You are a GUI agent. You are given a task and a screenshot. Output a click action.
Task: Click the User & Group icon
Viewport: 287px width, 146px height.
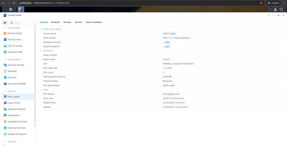pyautogui.click(x=5, y=46)
